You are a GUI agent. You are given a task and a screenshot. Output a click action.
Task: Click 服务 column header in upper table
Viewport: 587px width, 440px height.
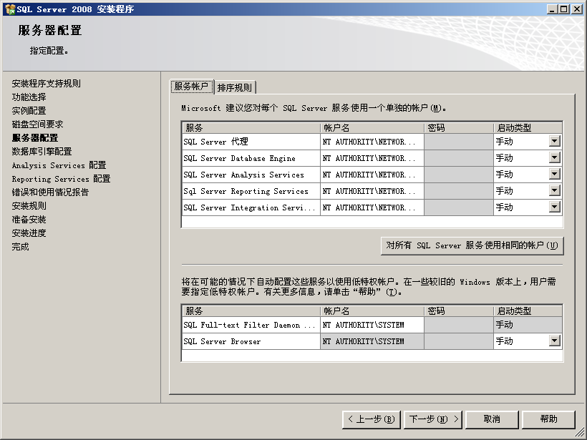click(251, 128)
